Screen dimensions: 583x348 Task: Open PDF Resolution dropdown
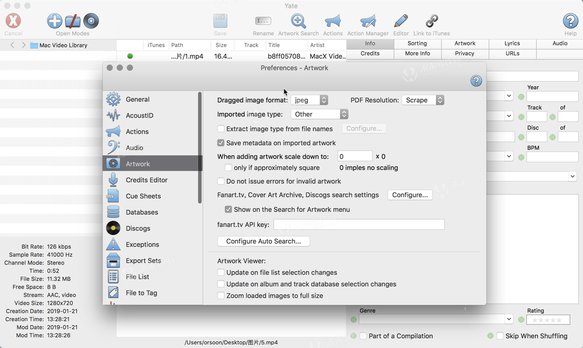click(x=423, y=100)
